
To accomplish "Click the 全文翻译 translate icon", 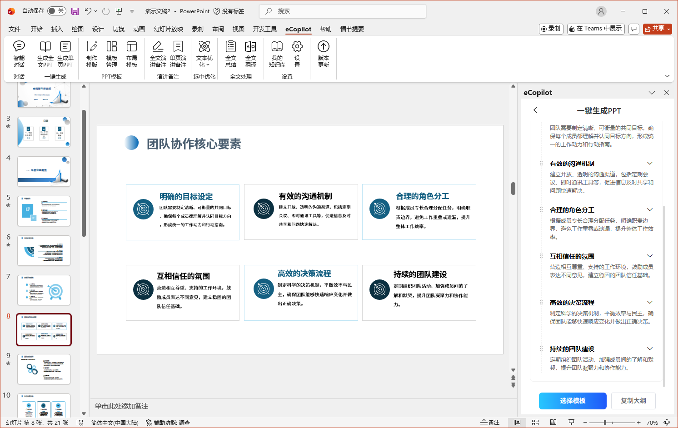I will [x=250, y=54].
